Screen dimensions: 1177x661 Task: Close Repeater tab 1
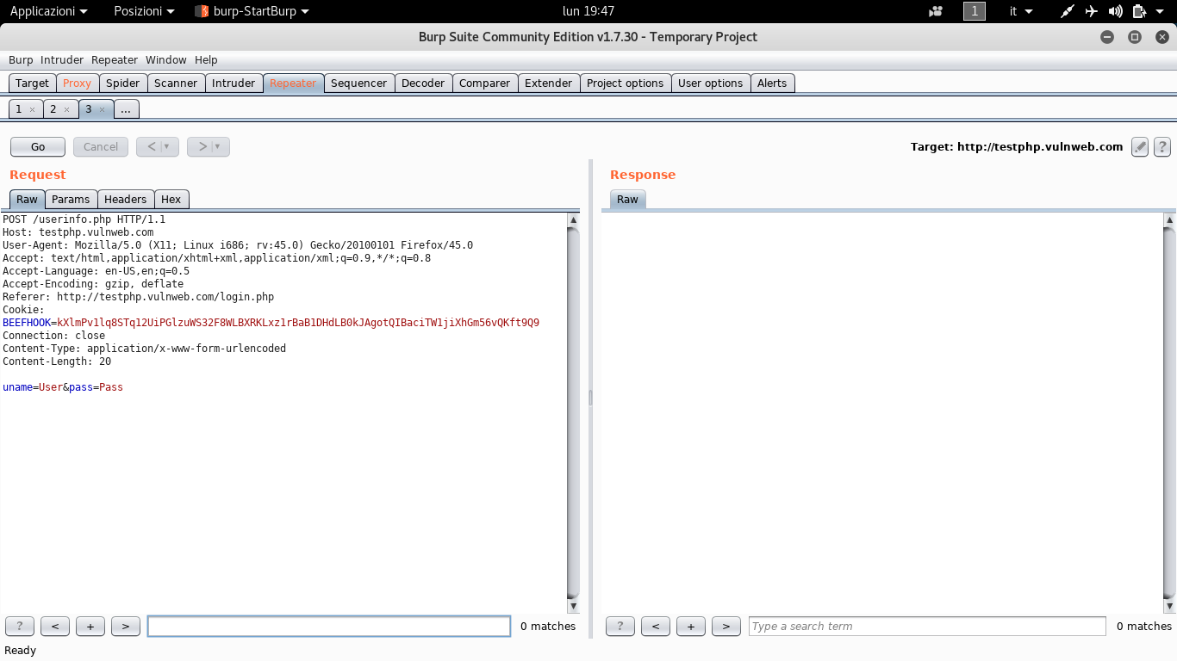[32, 110]
